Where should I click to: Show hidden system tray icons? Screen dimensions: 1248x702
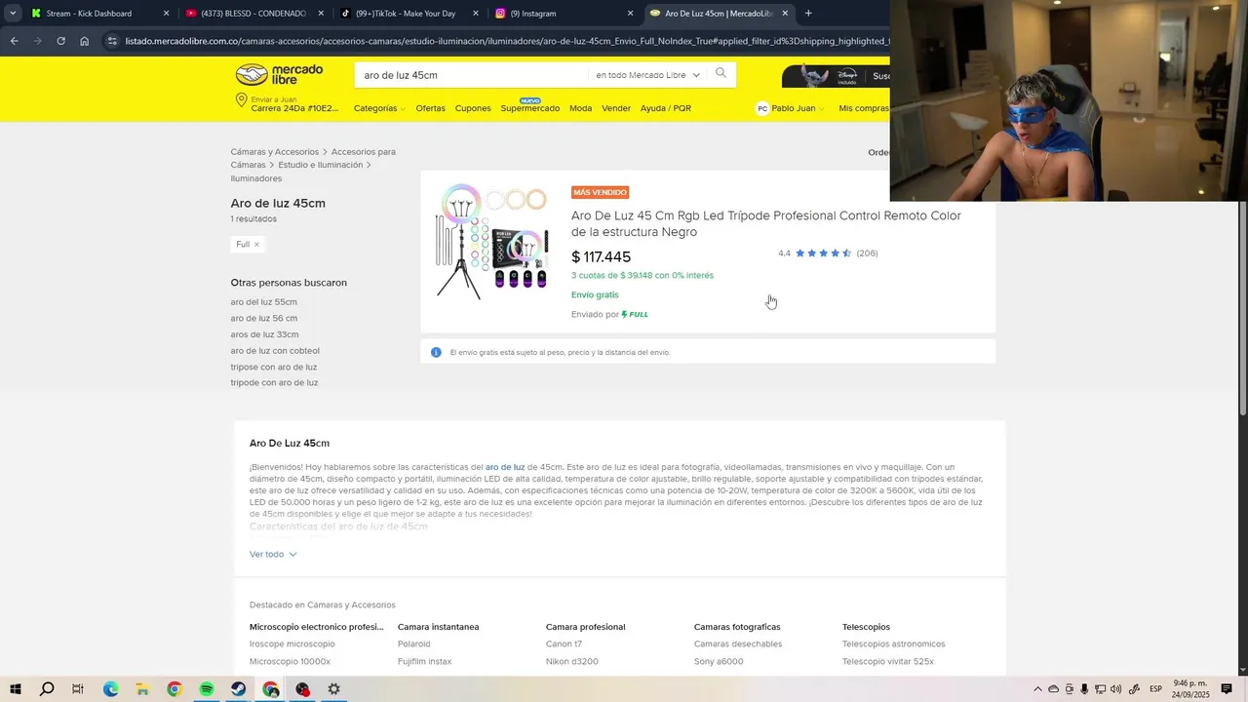click(x=1037, y=689)
